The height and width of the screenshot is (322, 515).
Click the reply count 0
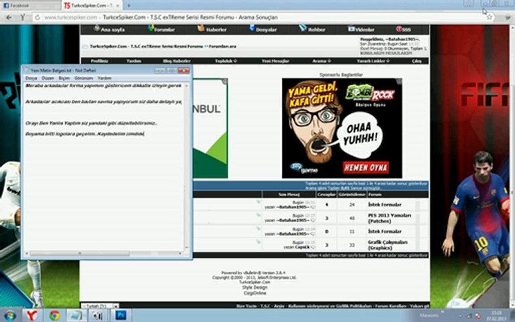(326, 231)
